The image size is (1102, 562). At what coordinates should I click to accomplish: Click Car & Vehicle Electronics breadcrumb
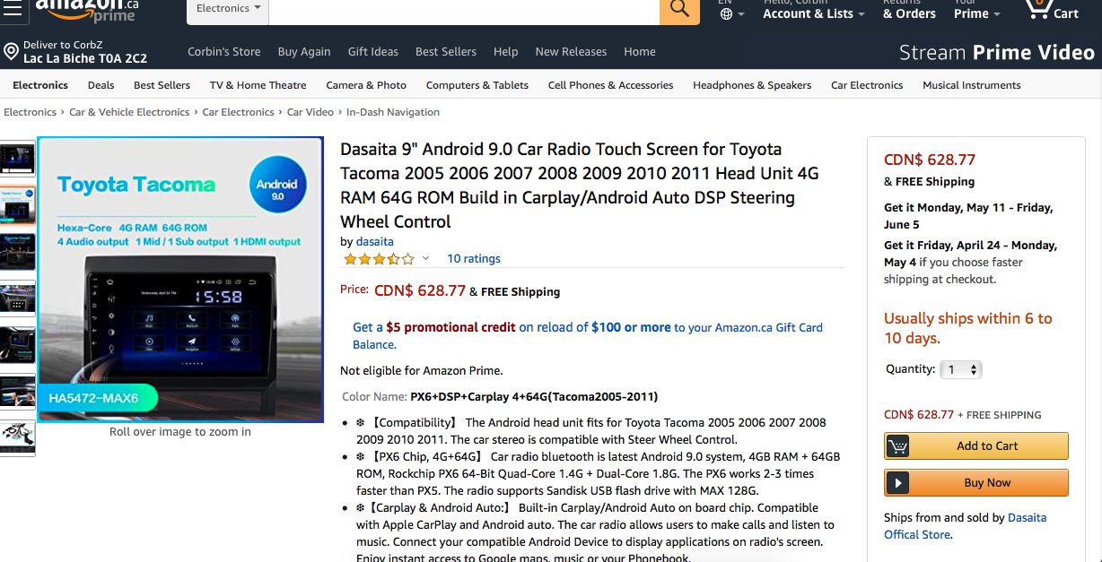(x=129, y=112)
